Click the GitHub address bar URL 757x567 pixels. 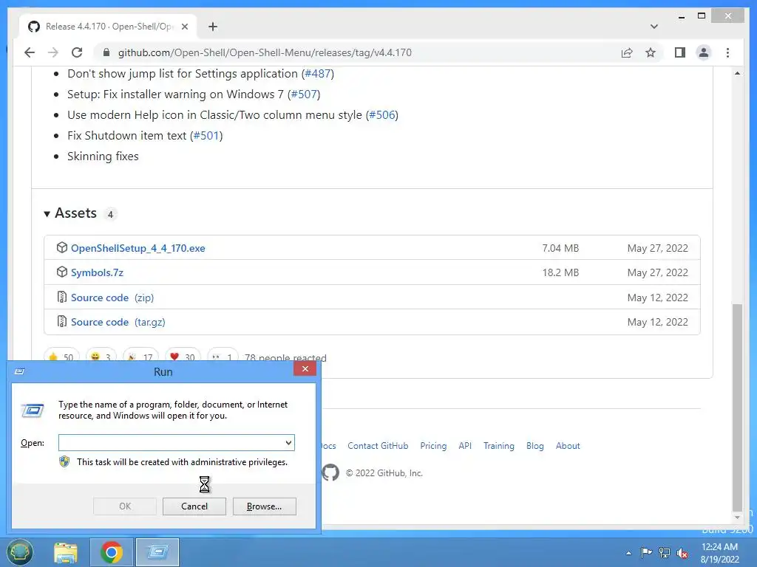[x=265, y=52]
